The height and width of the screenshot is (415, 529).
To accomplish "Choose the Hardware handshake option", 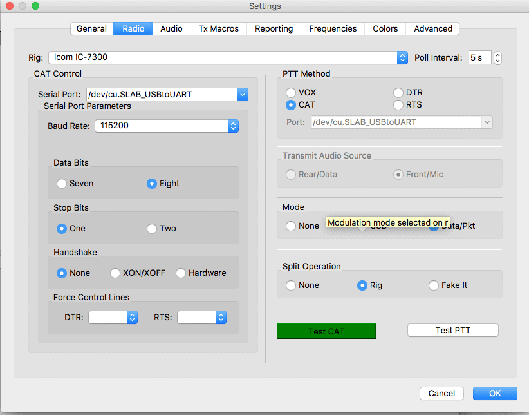I will [181, 273].
